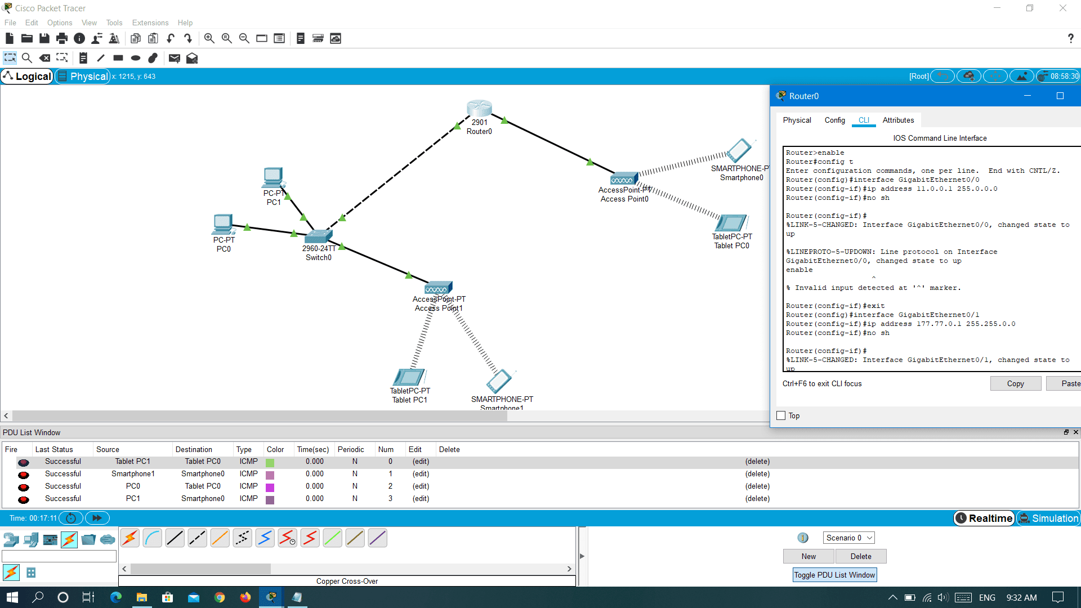1081x608 pixels.
Task: Open the Activity Wizard icon
Action: 97,38
